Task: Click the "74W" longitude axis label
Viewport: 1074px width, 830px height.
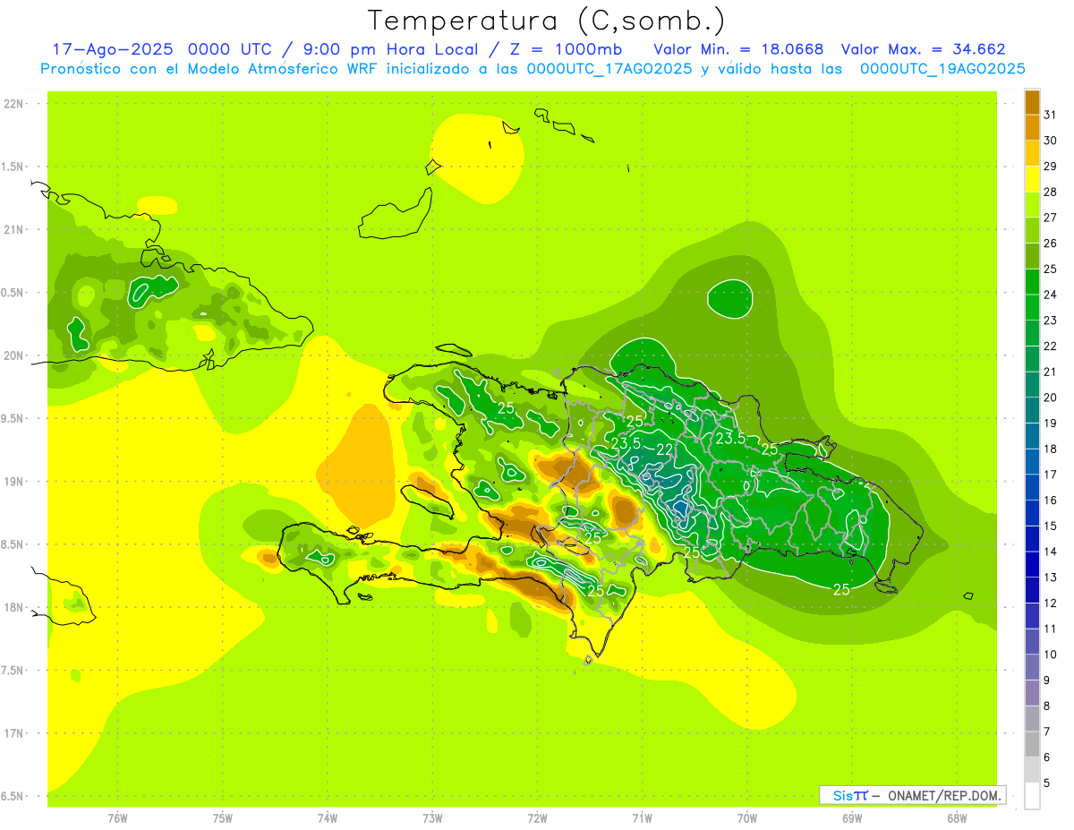Action: coord(327,818)
